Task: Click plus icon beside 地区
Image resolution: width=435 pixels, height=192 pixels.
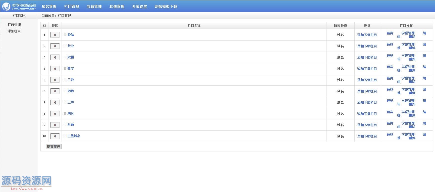Action: (x=65, y=114)
